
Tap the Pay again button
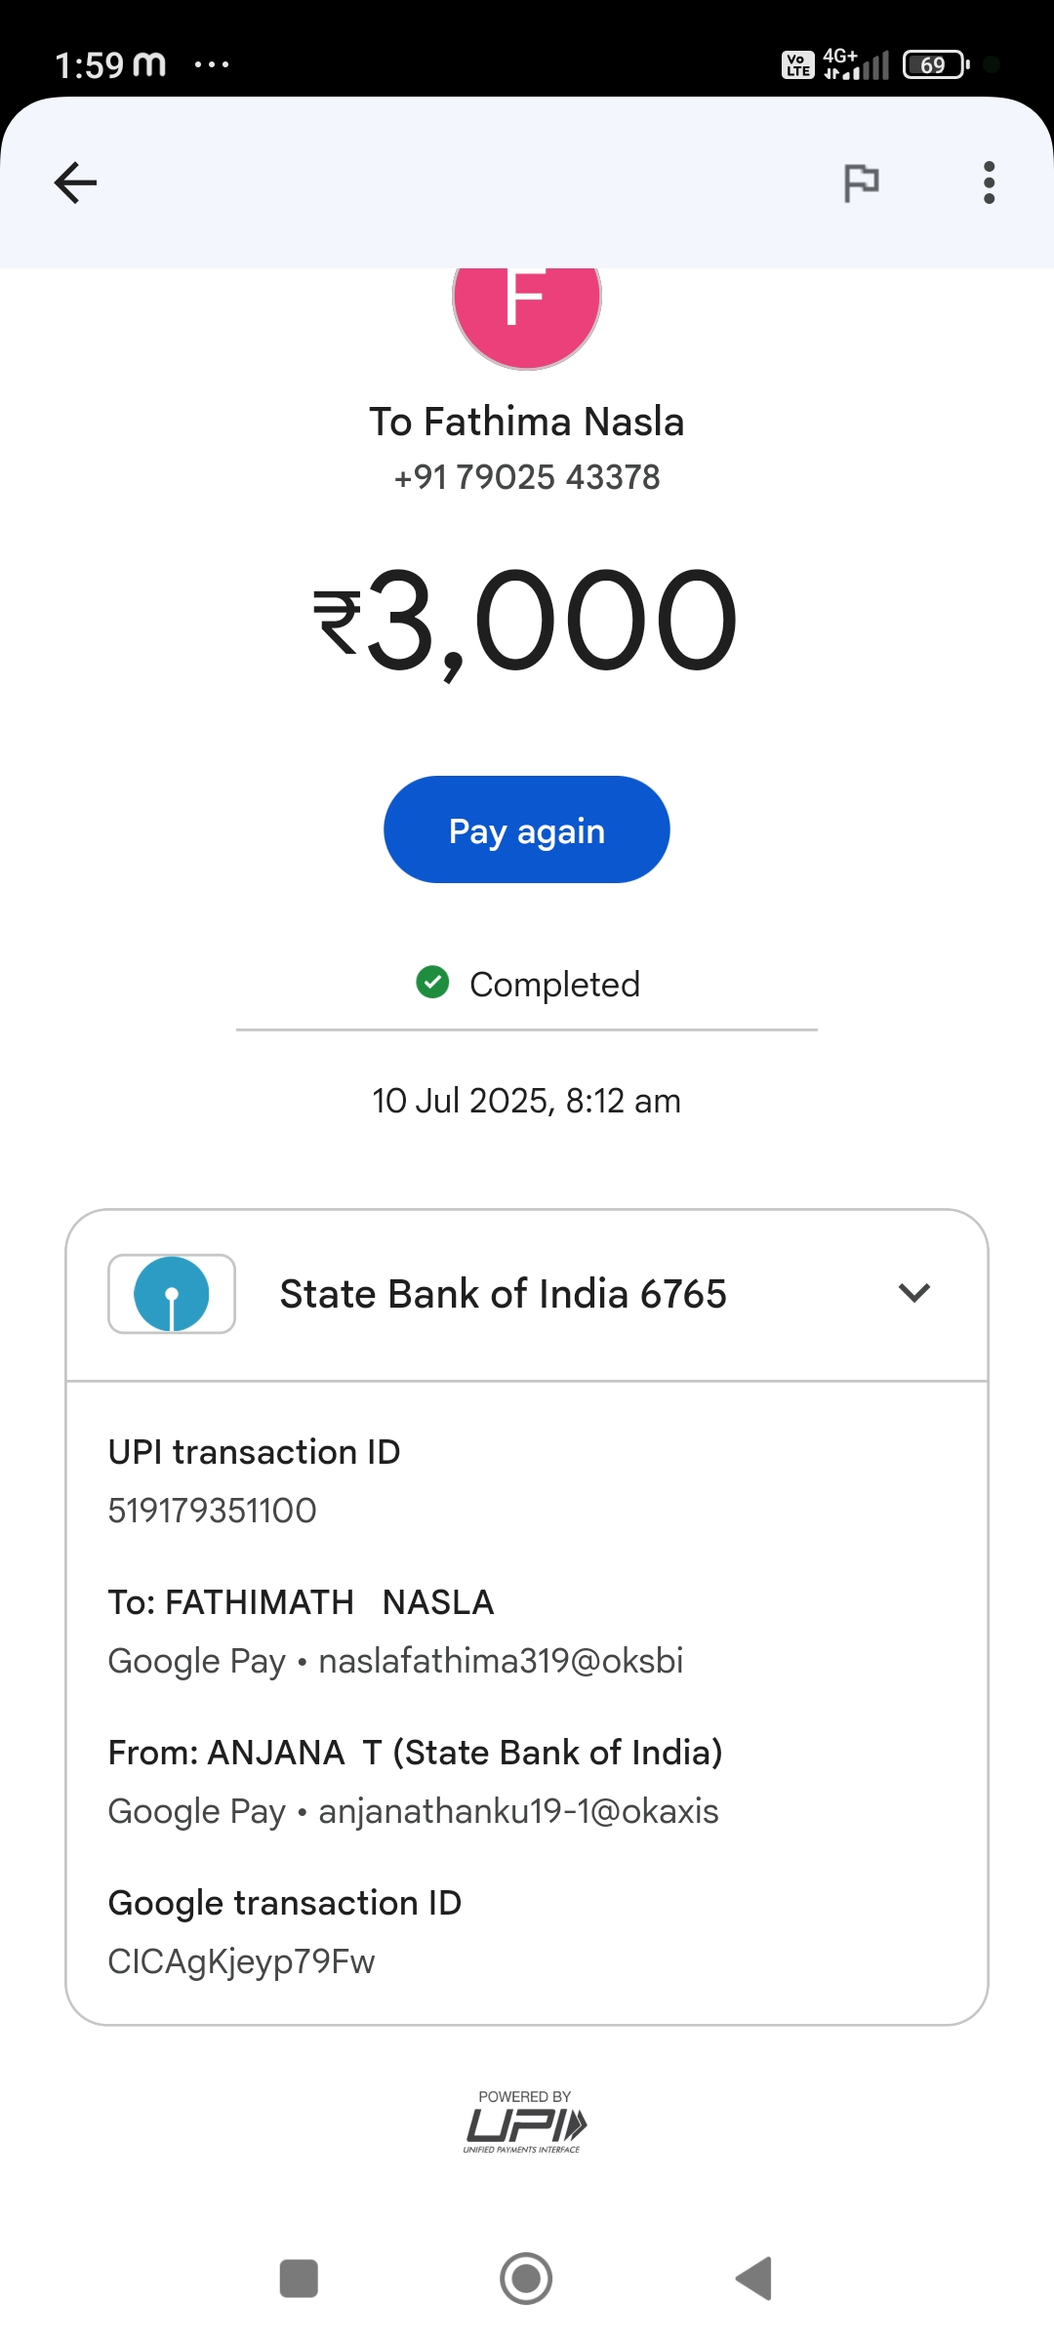pyautogui.click(x=527, y=830)
